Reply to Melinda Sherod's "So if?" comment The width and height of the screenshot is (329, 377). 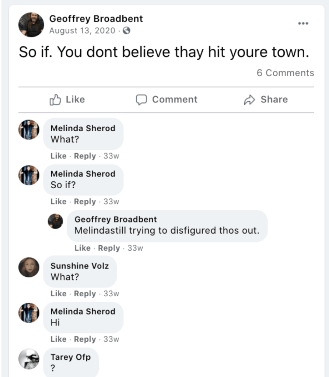(85, 202)
